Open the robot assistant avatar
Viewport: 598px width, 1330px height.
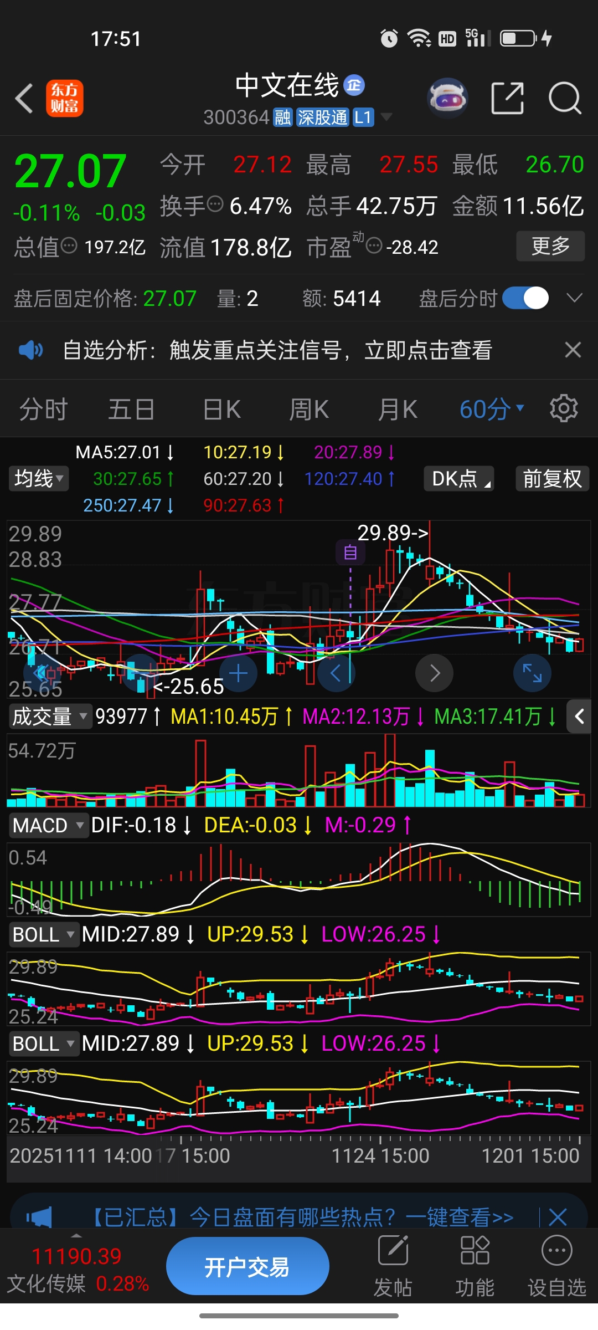click(448, 98)
